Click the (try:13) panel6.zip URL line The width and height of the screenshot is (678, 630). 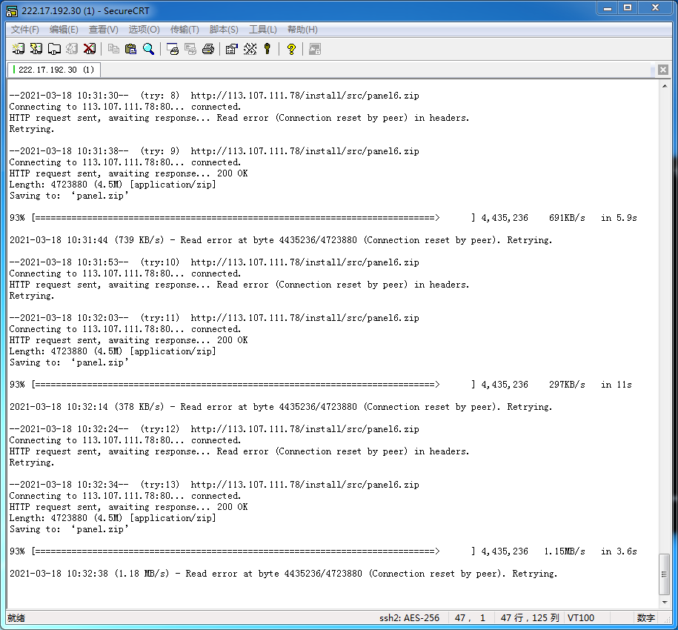[214, 485]
